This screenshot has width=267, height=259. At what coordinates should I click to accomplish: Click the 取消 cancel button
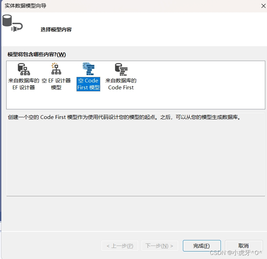(244, 246)
